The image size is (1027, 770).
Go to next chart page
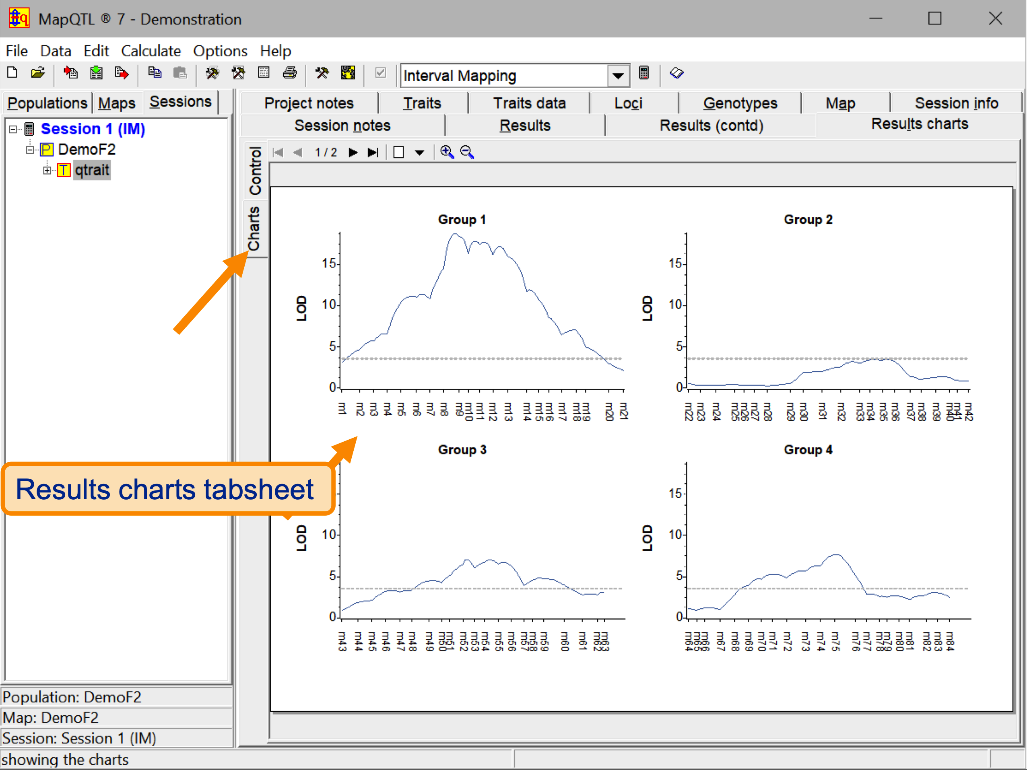pos(353,152)
